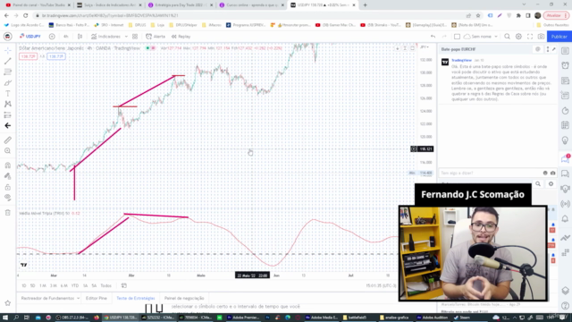Select the ruler measure tool
This screenshot has width=572, height=322.
(8, 140)
